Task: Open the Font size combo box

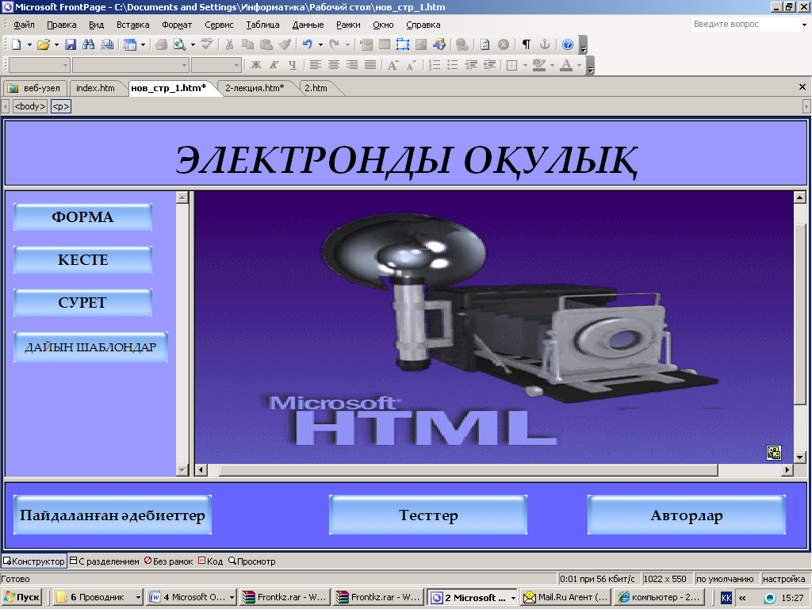Action: pyautogui.click(x=216, y=65)
